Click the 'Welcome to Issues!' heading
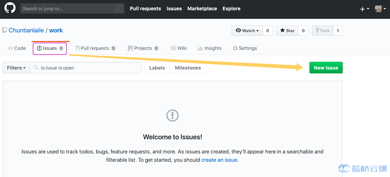This screenshot has width=390, height=177. [172, 137]
